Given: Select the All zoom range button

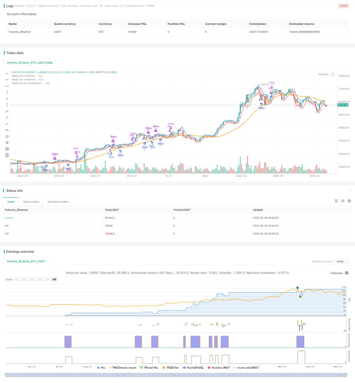Looking at the screenshot, I should pos(54,279).
